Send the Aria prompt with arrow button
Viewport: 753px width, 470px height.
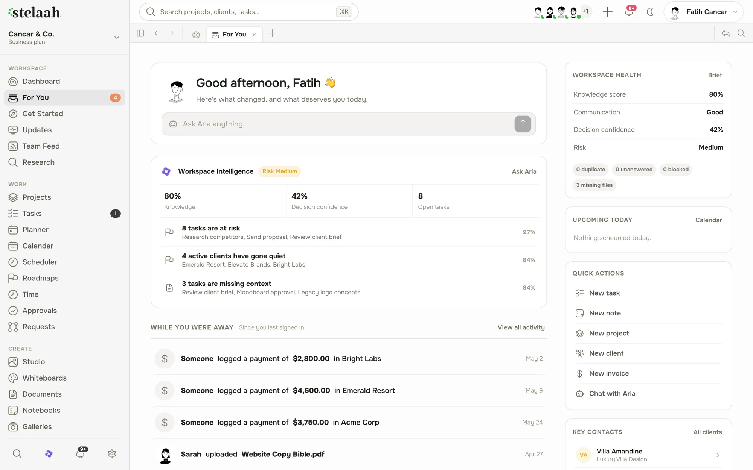[x=523, y=124]
